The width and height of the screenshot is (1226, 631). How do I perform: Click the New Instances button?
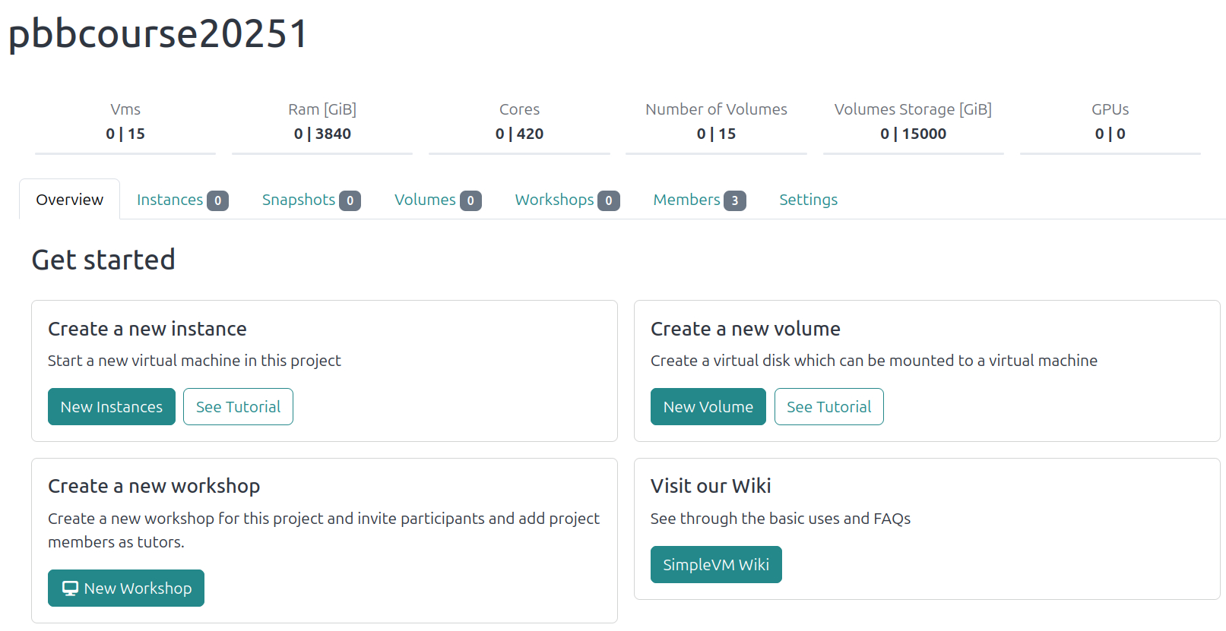click(112, 407)
